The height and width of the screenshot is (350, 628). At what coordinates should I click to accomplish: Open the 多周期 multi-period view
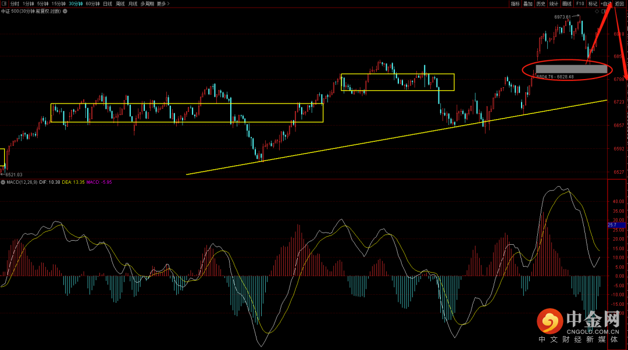pos(147,3)
